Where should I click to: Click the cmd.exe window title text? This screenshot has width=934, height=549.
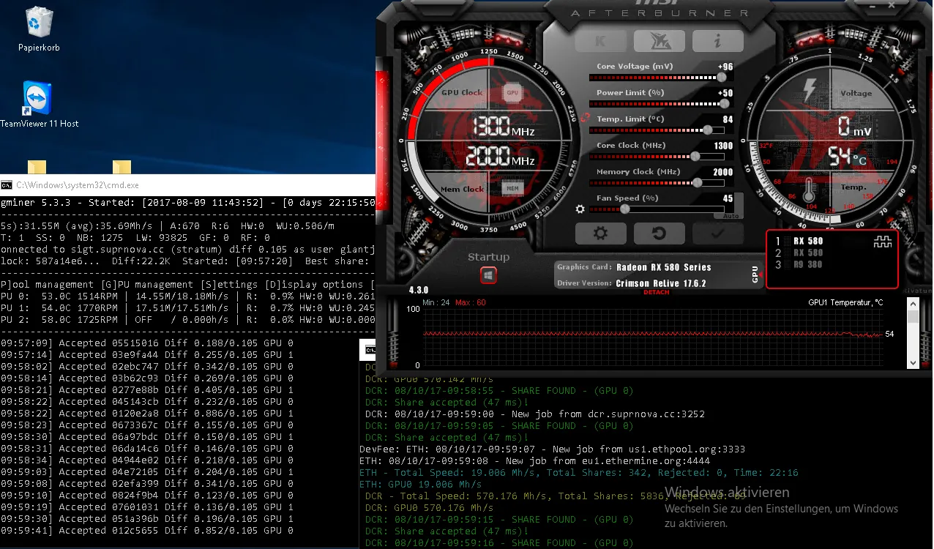point(78,185)
